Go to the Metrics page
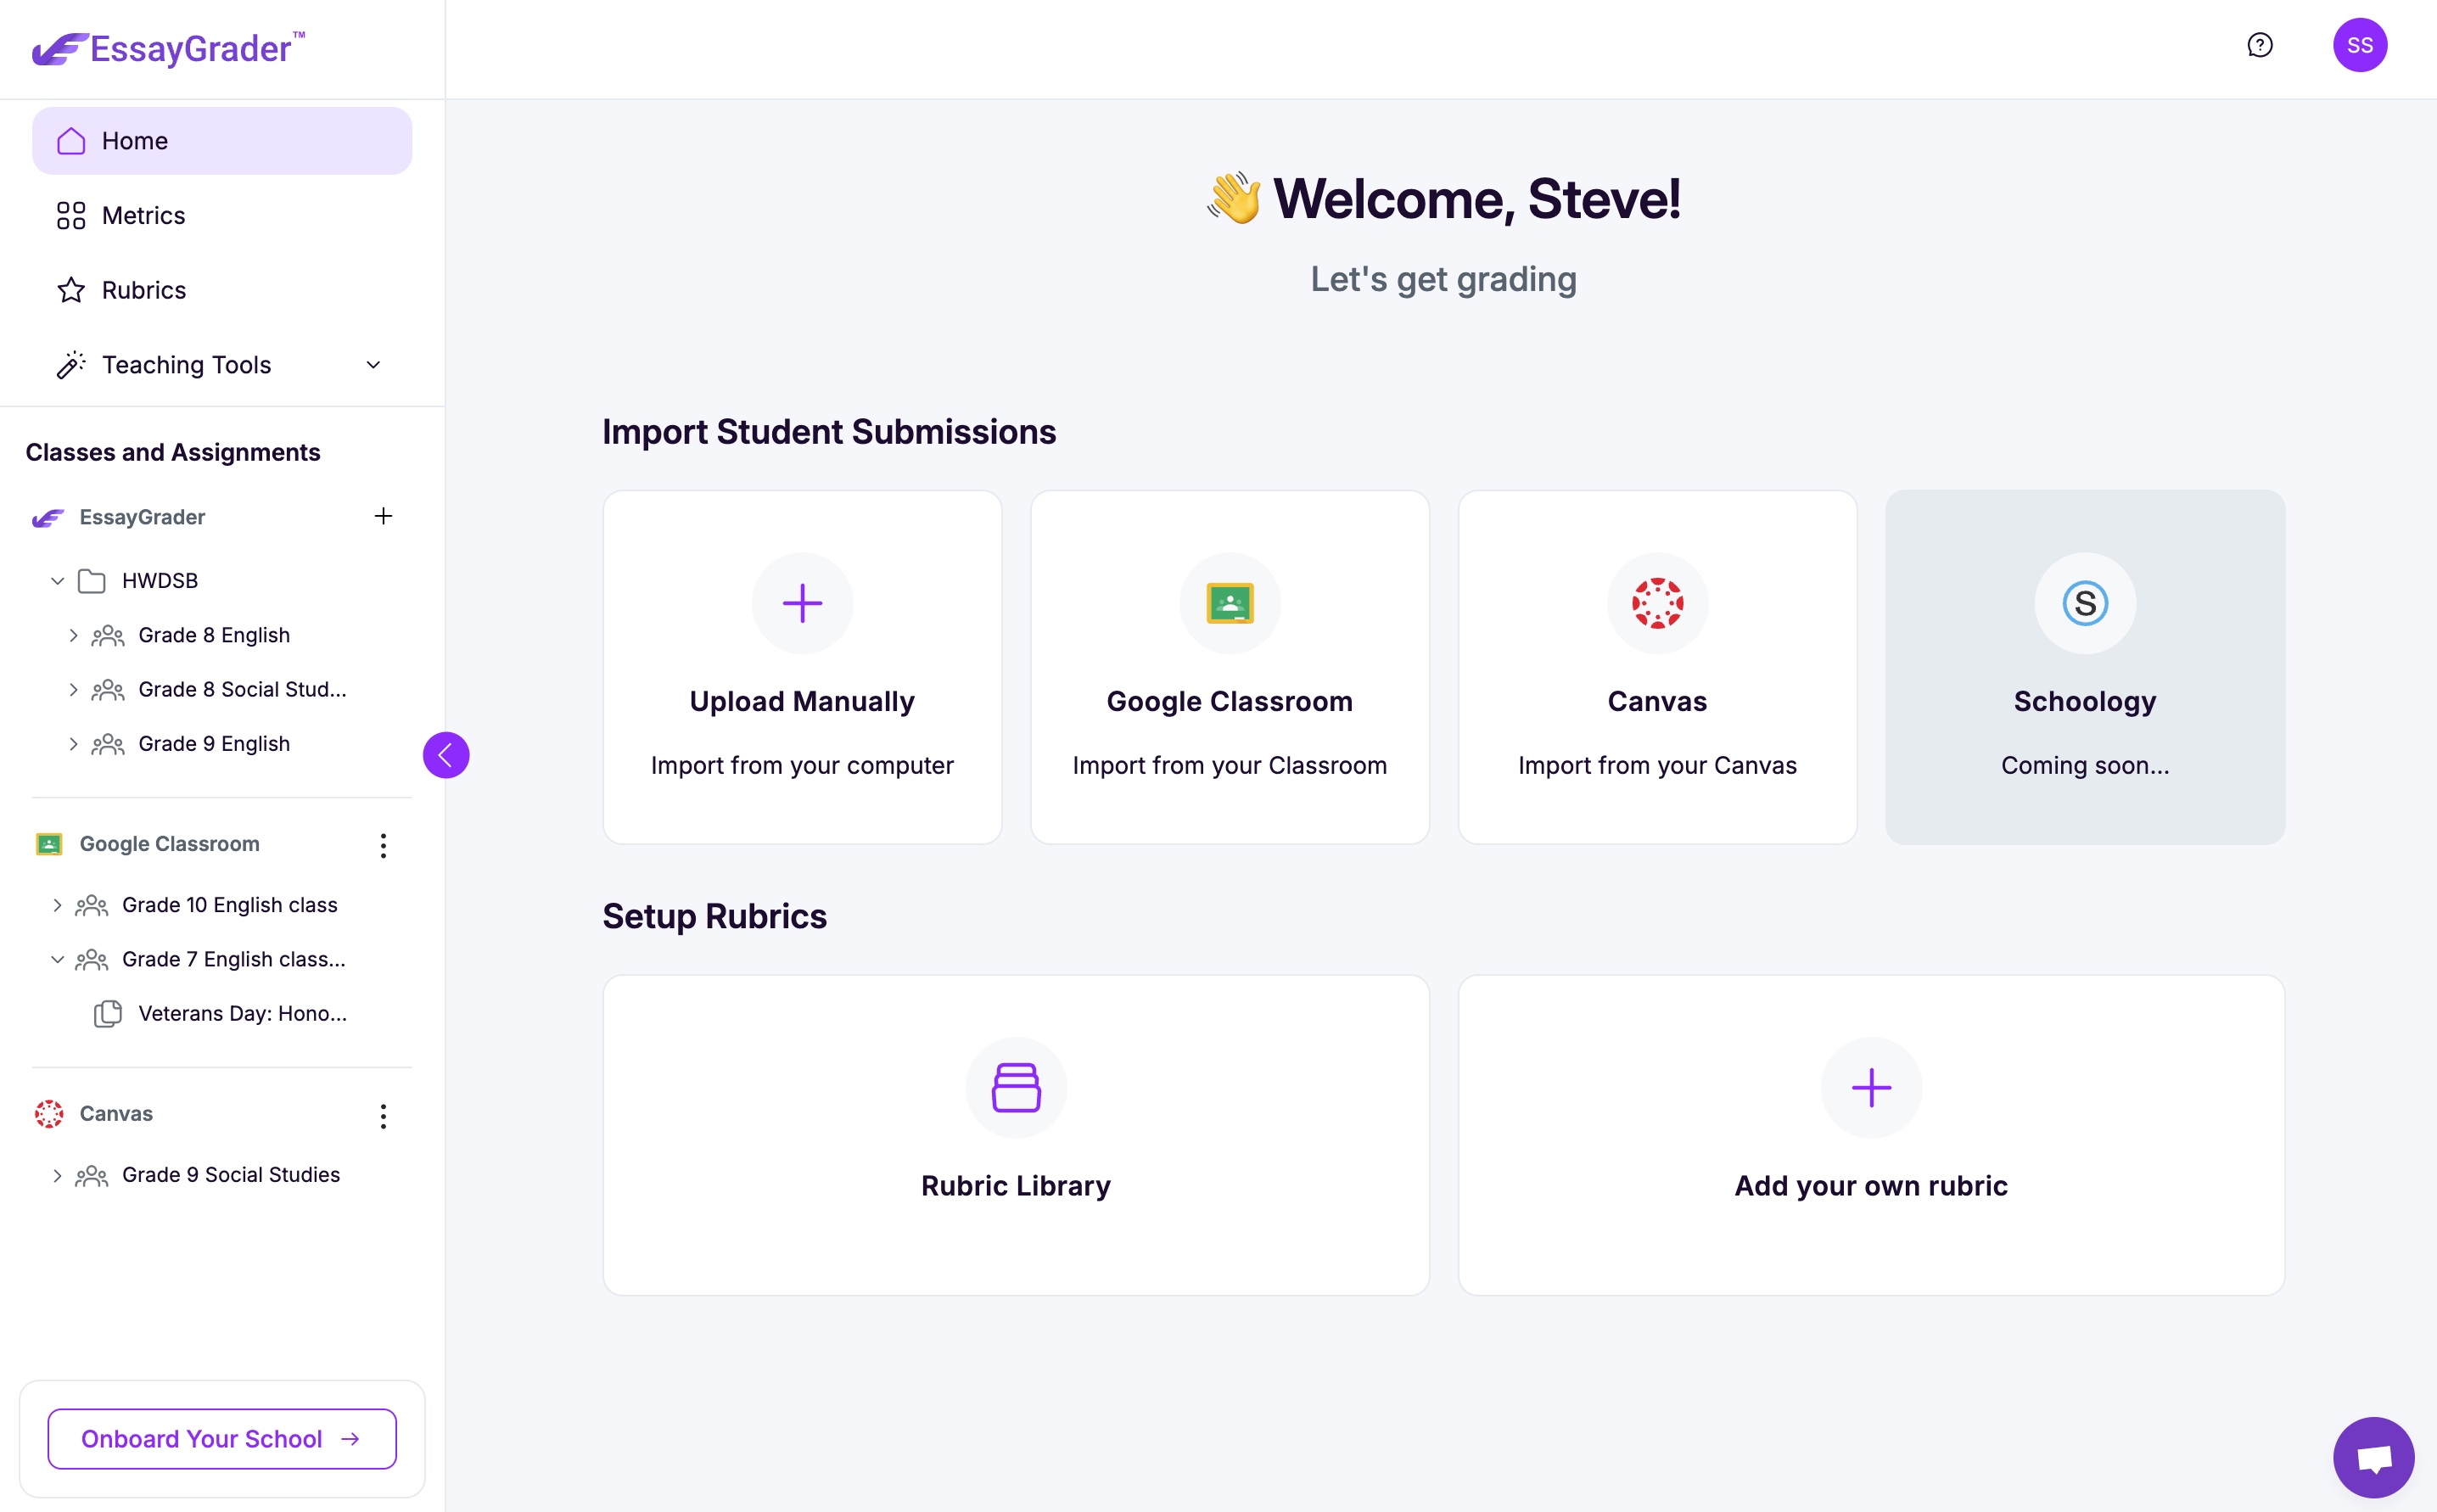 [143, 216]
